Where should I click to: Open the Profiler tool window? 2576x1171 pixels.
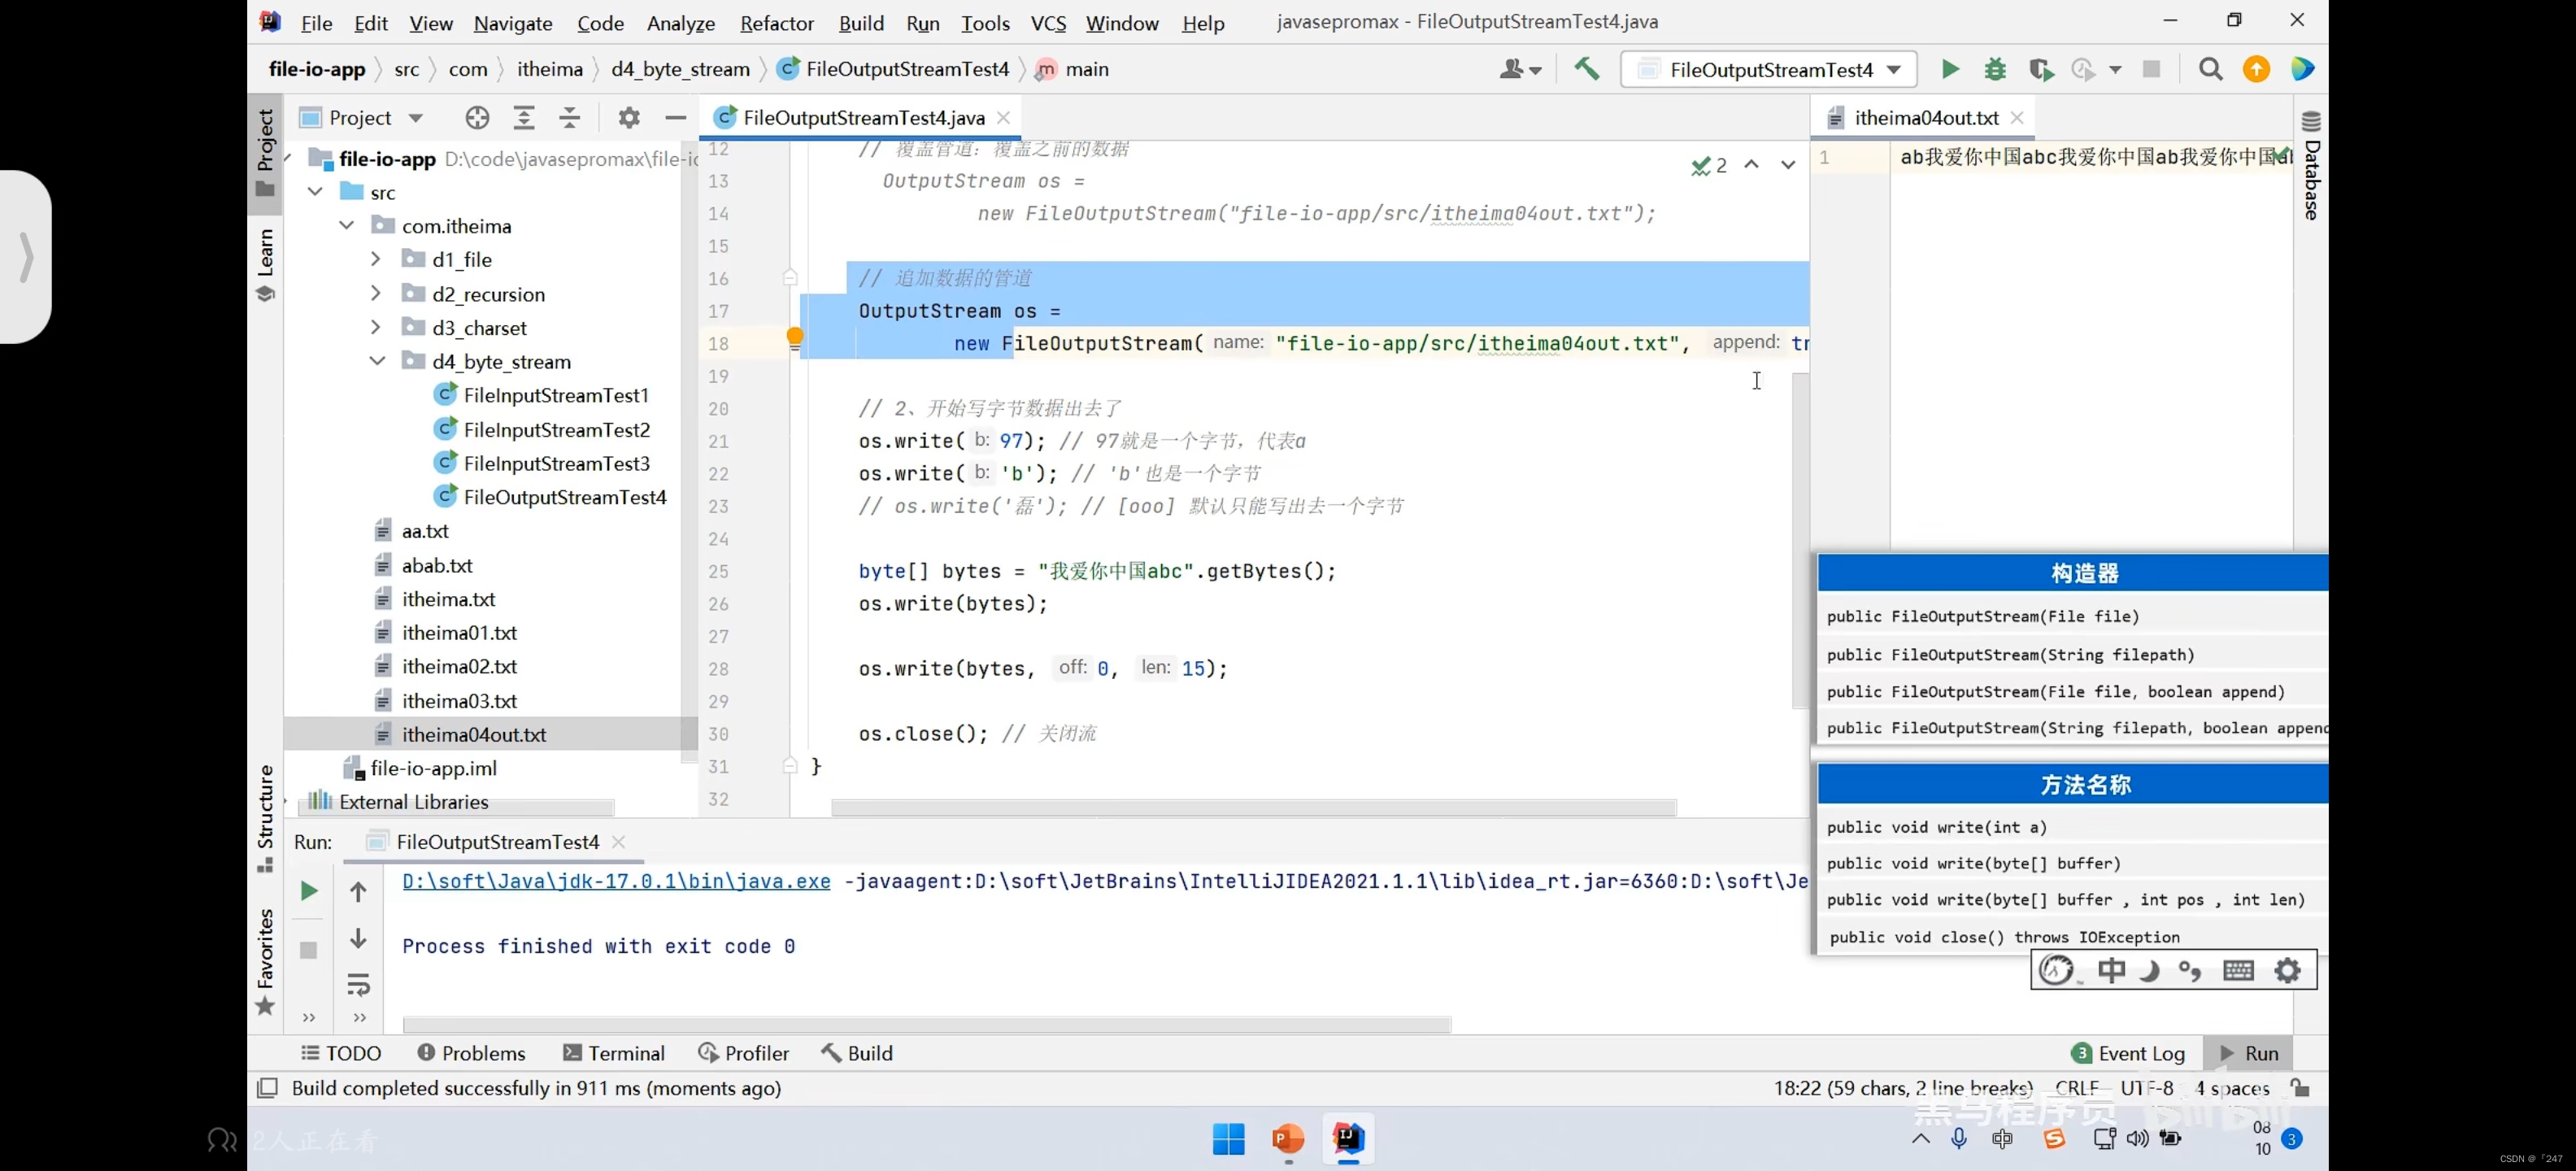pos(744,1053)
